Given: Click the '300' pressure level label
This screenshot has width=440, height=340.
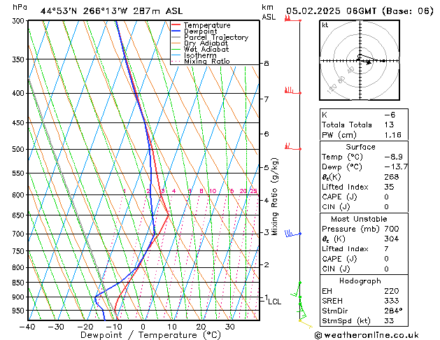Looking at the screenshot, I should click(x=20, y=21).
